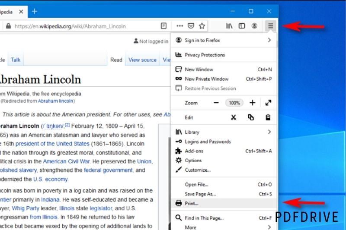346x230 pixels.
Task: Choose New Window from the menu
Action: [x=224, y=69]
